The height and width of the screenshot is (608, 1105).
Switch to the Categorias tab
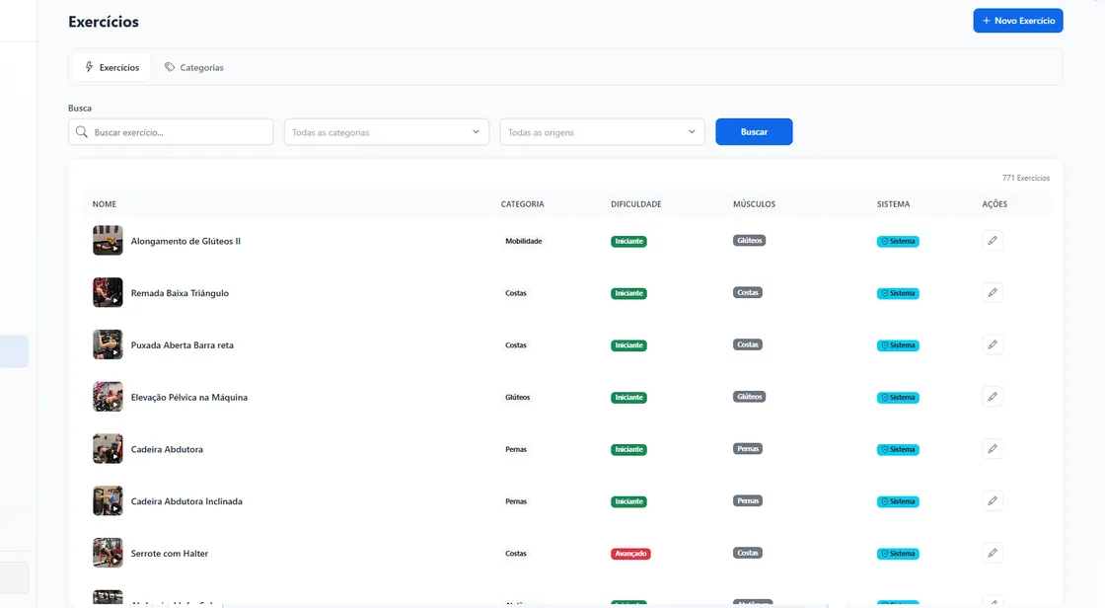(193, 68)
